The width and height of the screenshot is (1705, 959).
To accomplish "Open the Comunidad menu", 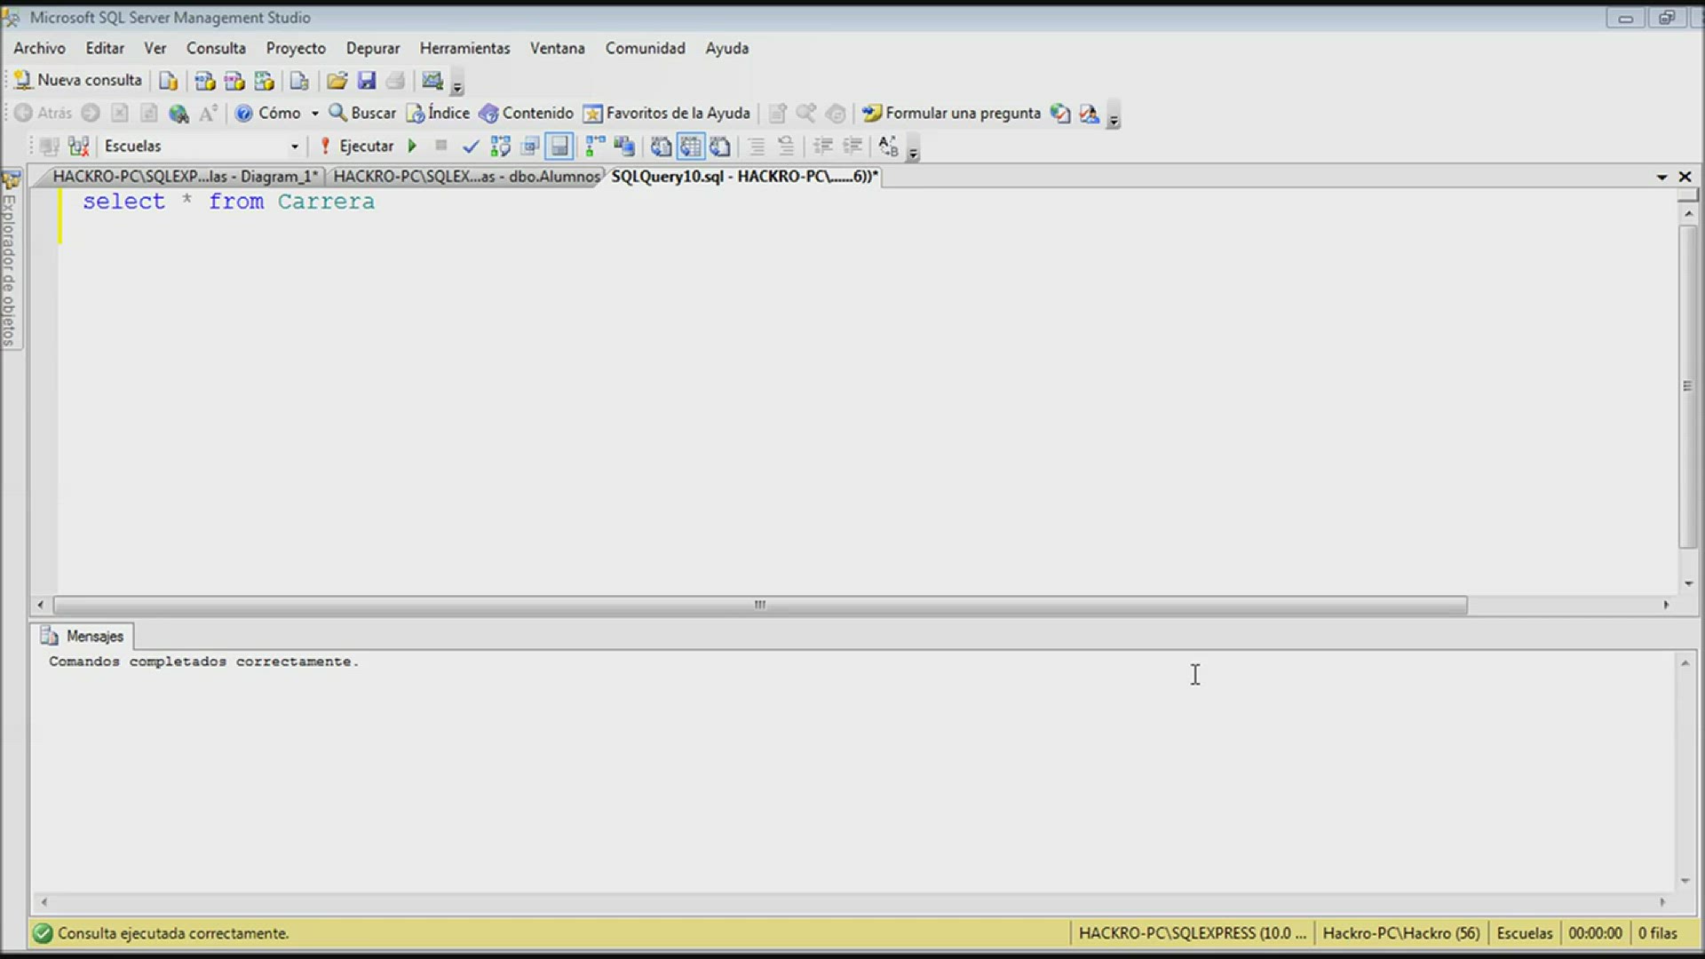I will pos(646,48).
